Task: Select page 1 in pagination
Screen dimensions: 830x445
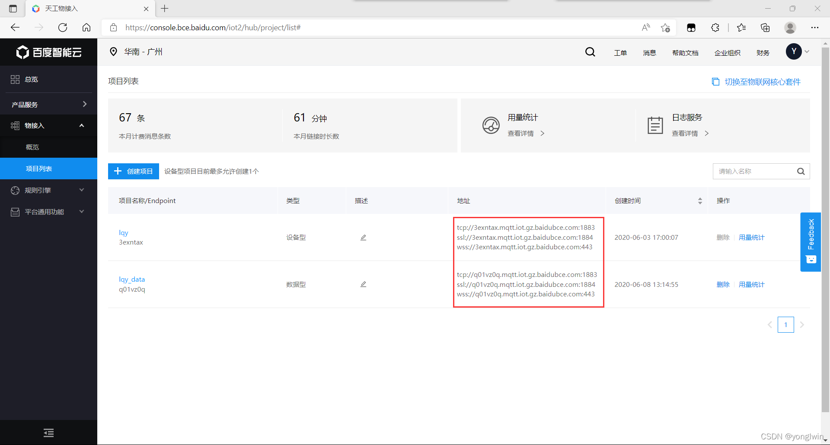Action: click(785, 325)
